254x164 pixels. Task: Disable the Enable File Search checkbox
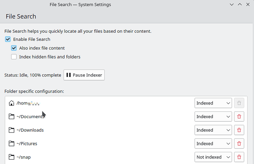tap(8, 39)
